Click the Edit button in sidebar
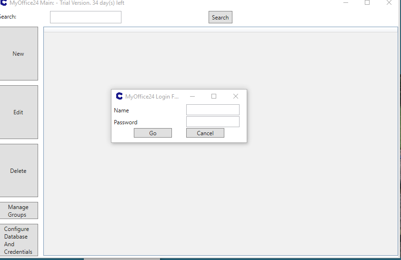Viewport: 401px width, 260px height. point(19,112)
